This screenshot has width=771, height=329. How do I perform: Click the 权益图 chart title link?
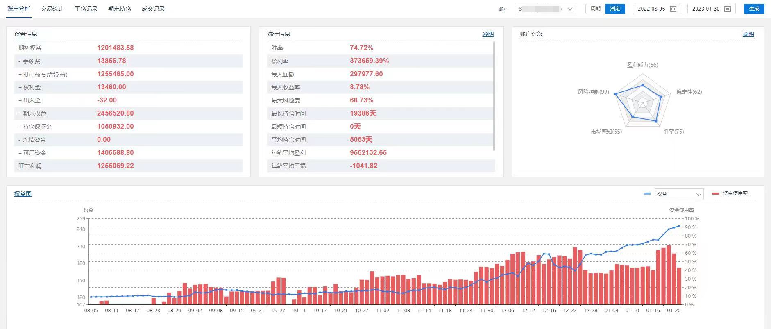23,194
